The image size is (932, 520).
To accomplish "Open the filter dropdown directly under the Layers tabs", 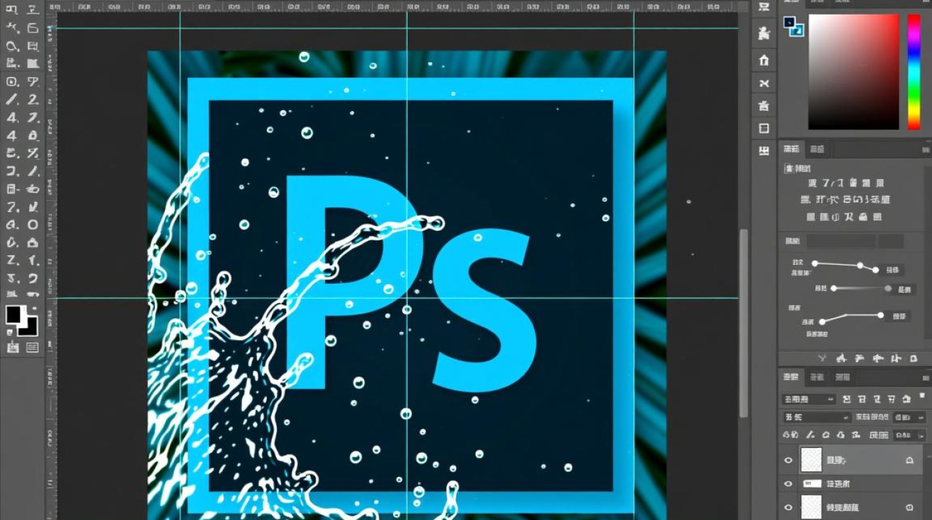I will click(x=809, y=399).
